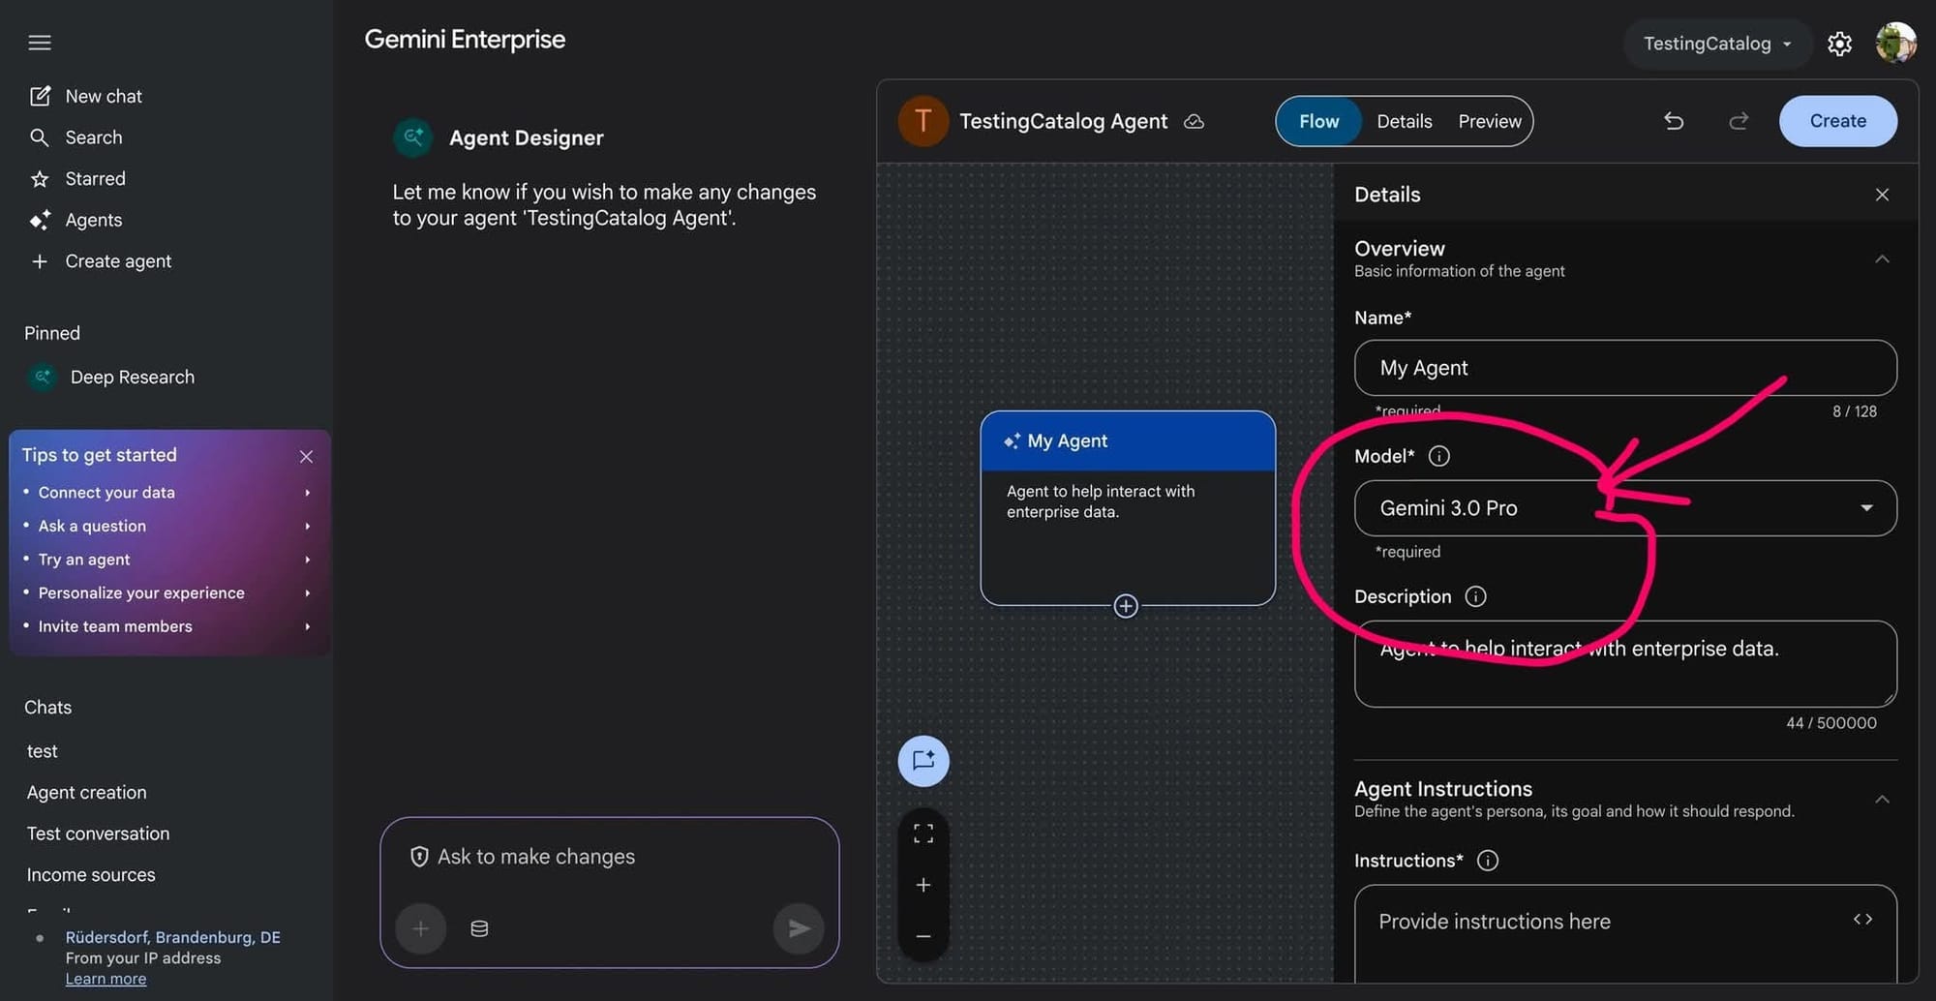
Task: Click the settings gear icon
Action: click(x=1839, y=44)
